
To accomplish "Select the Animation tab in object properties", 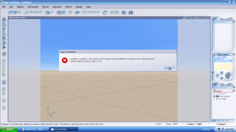I will click(x=230, y=19).
